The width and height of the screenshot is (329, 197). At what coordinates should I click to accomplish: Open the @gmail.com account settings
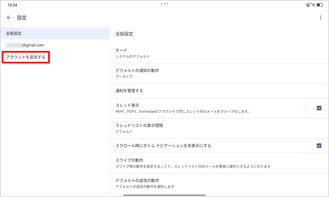click(x=55, y=45)
